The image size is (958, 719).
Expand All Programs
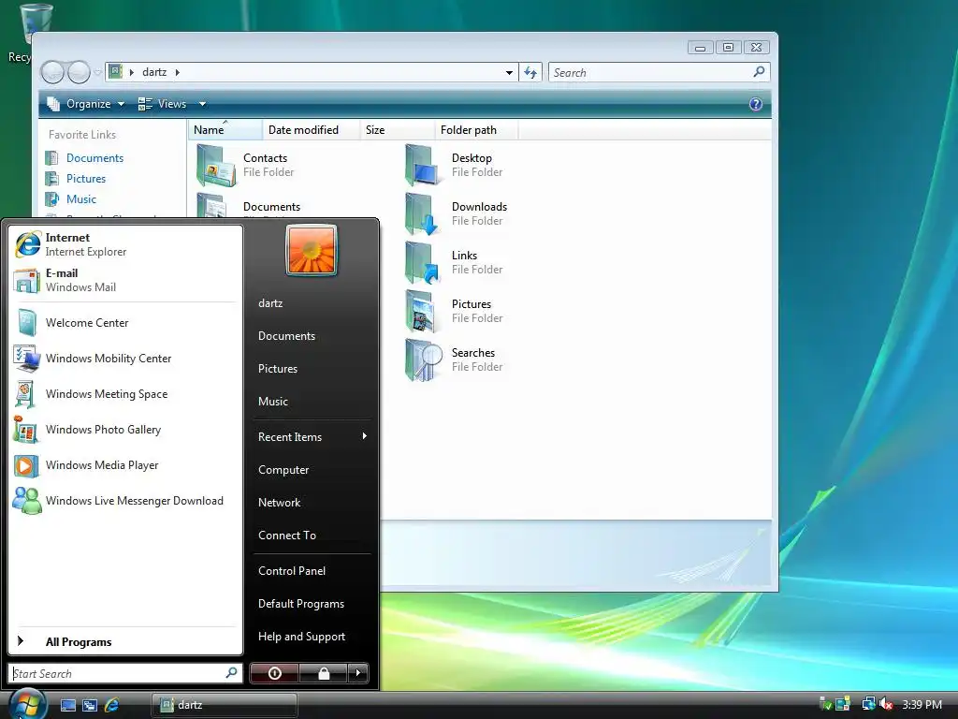(125, 641)
